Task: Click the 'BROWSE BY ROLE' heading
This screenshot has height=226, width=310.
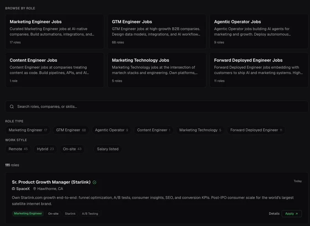Action: pyautogui.click(x=20, y=8)
